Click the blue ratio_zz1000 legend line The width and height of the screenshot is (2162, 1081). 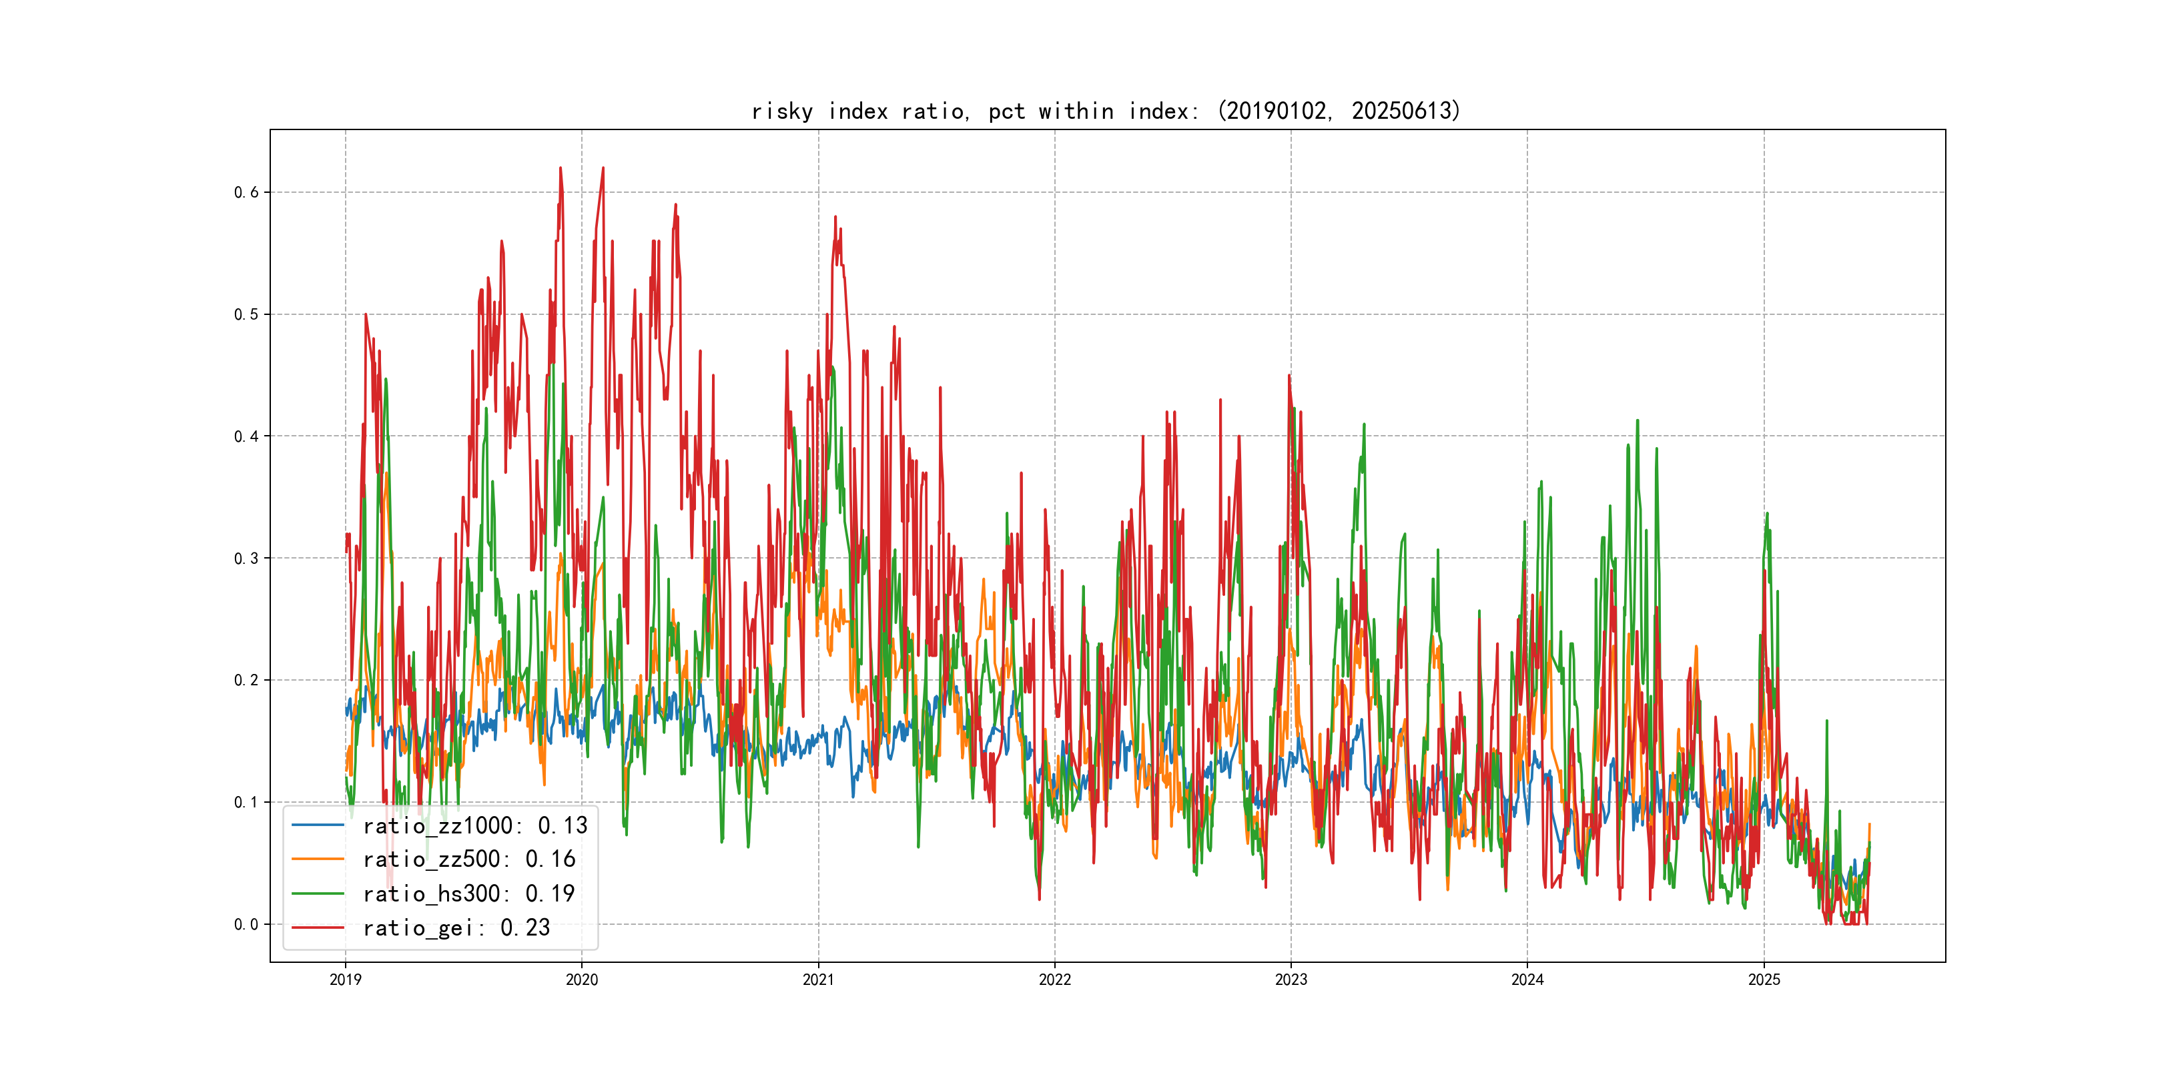point(317,825)
